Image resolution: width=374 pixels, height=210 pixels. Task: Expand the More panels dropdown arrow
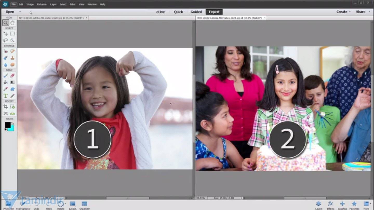pos(370,204)
